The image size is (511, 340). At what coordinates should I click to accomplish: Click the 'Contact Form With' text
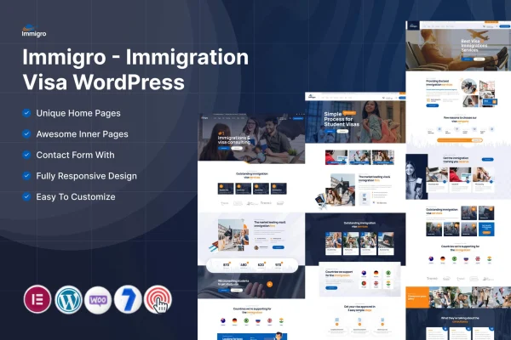point(75,155)
